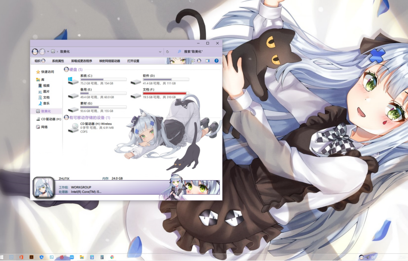Select the 备用 (E:) drive icon
Viewport: 408px width, 261px height.
73,96
